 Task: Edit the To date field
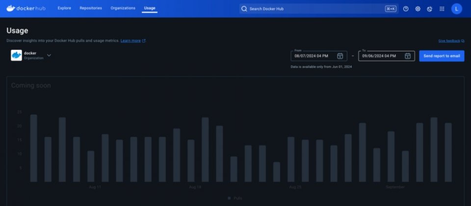[387, 56]
